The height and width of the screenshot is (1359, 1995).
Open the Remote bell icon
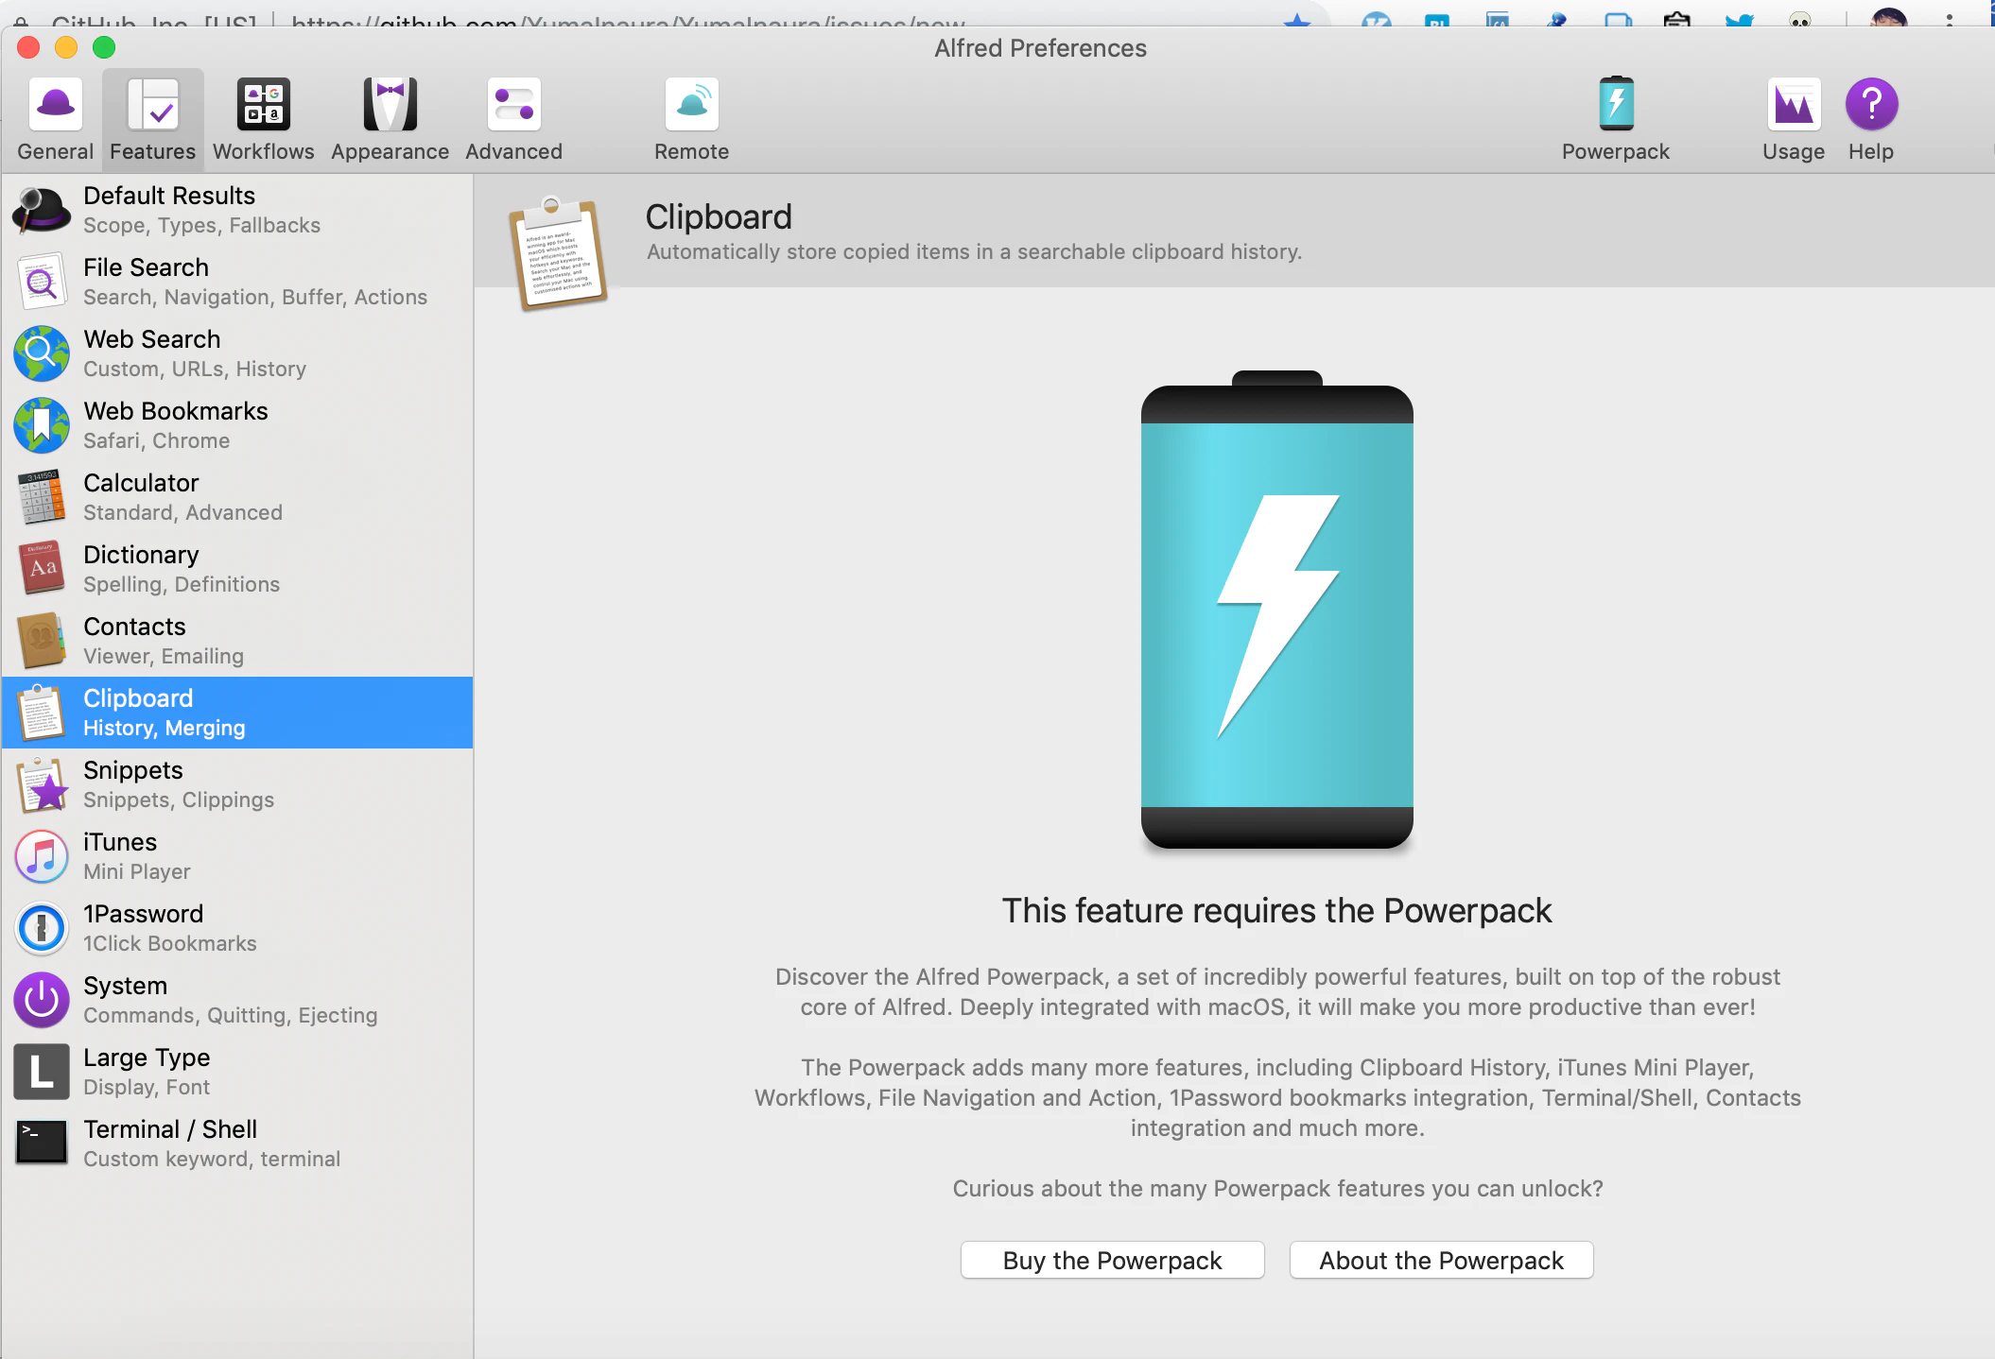[692, 104]
